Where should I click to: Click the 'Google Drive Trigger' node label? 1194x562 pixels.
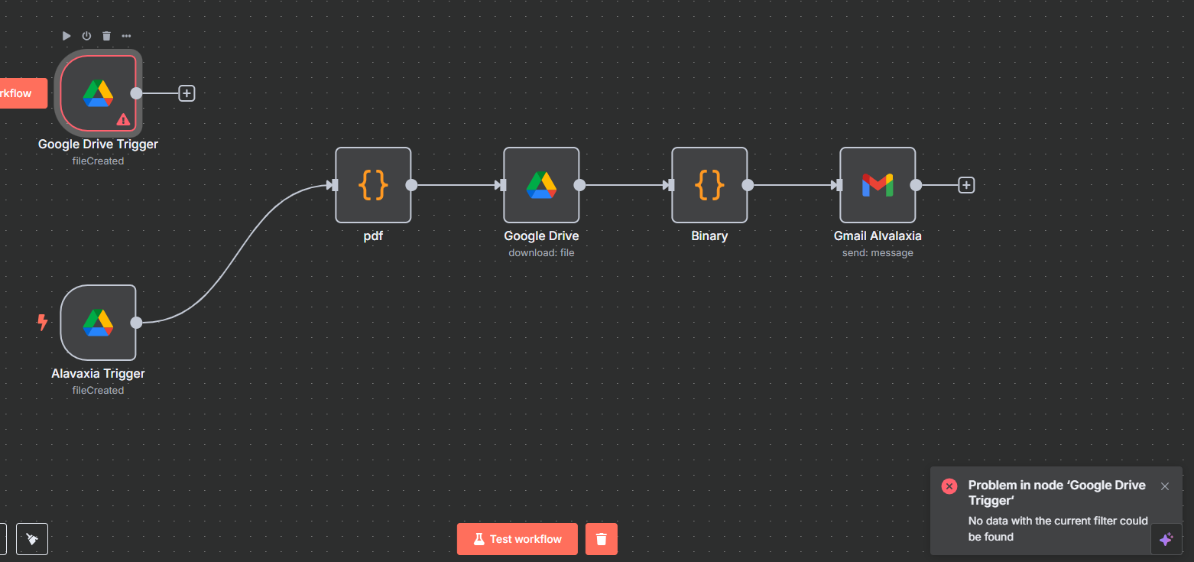click(x=98, y=144)
